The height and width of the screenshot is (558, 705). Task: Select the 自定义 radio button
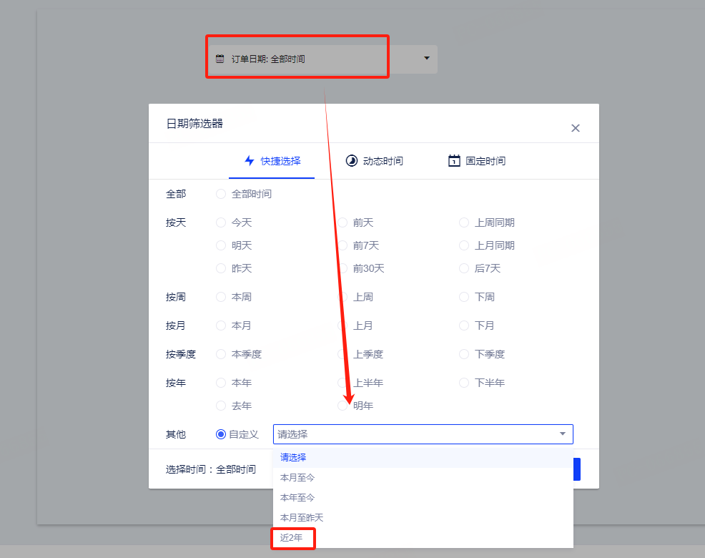pos(221,434)
